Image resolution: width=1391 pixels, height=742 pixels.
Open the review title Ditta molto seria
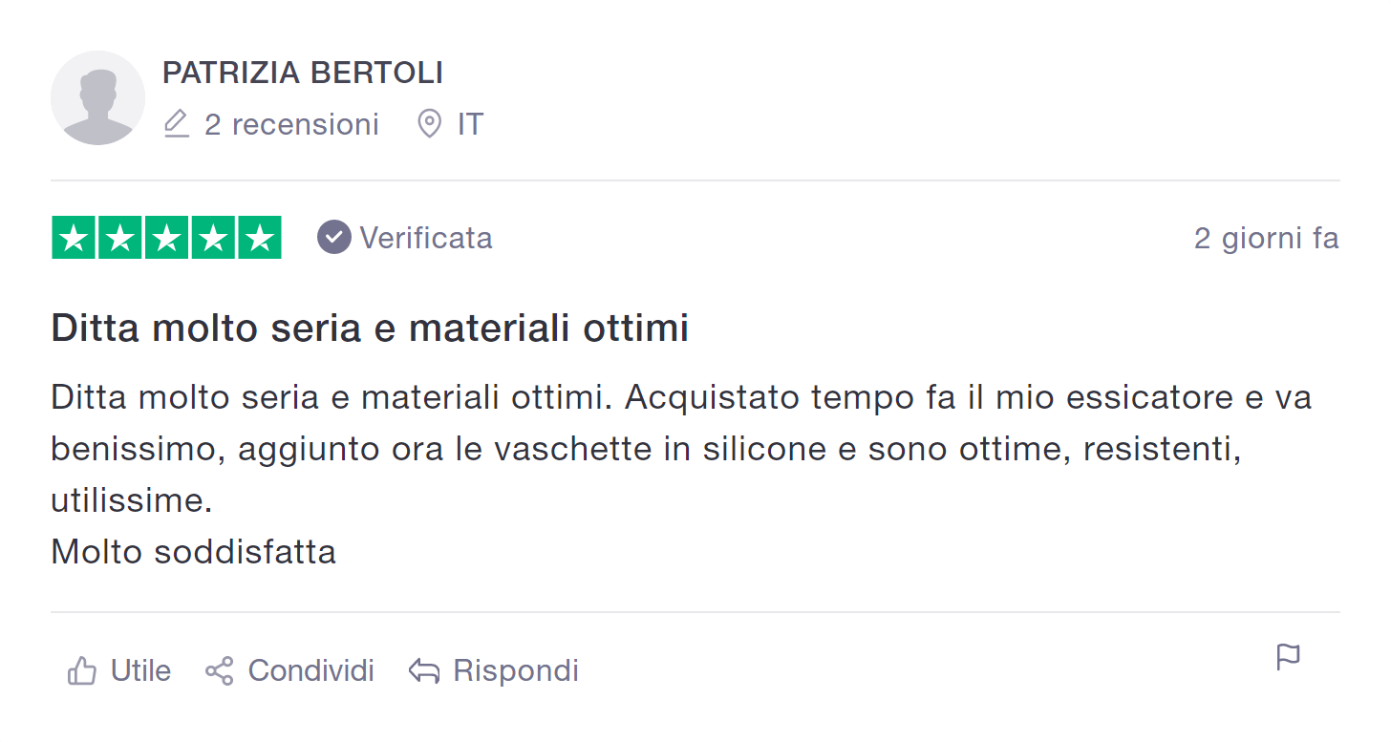(370, 329)
